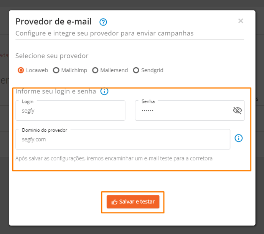Open the info icon beside domain field

(x=239, y=138)
